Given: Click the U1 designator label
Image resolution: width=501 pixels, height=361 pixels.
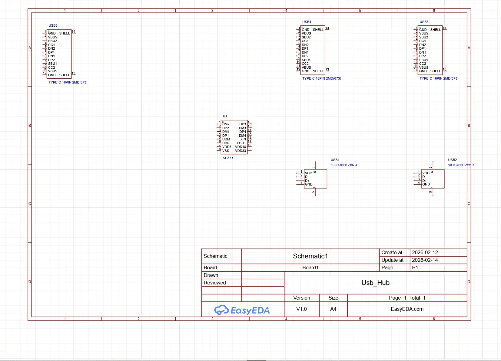Looking at the screenshot, I should [x=225, y=116].
